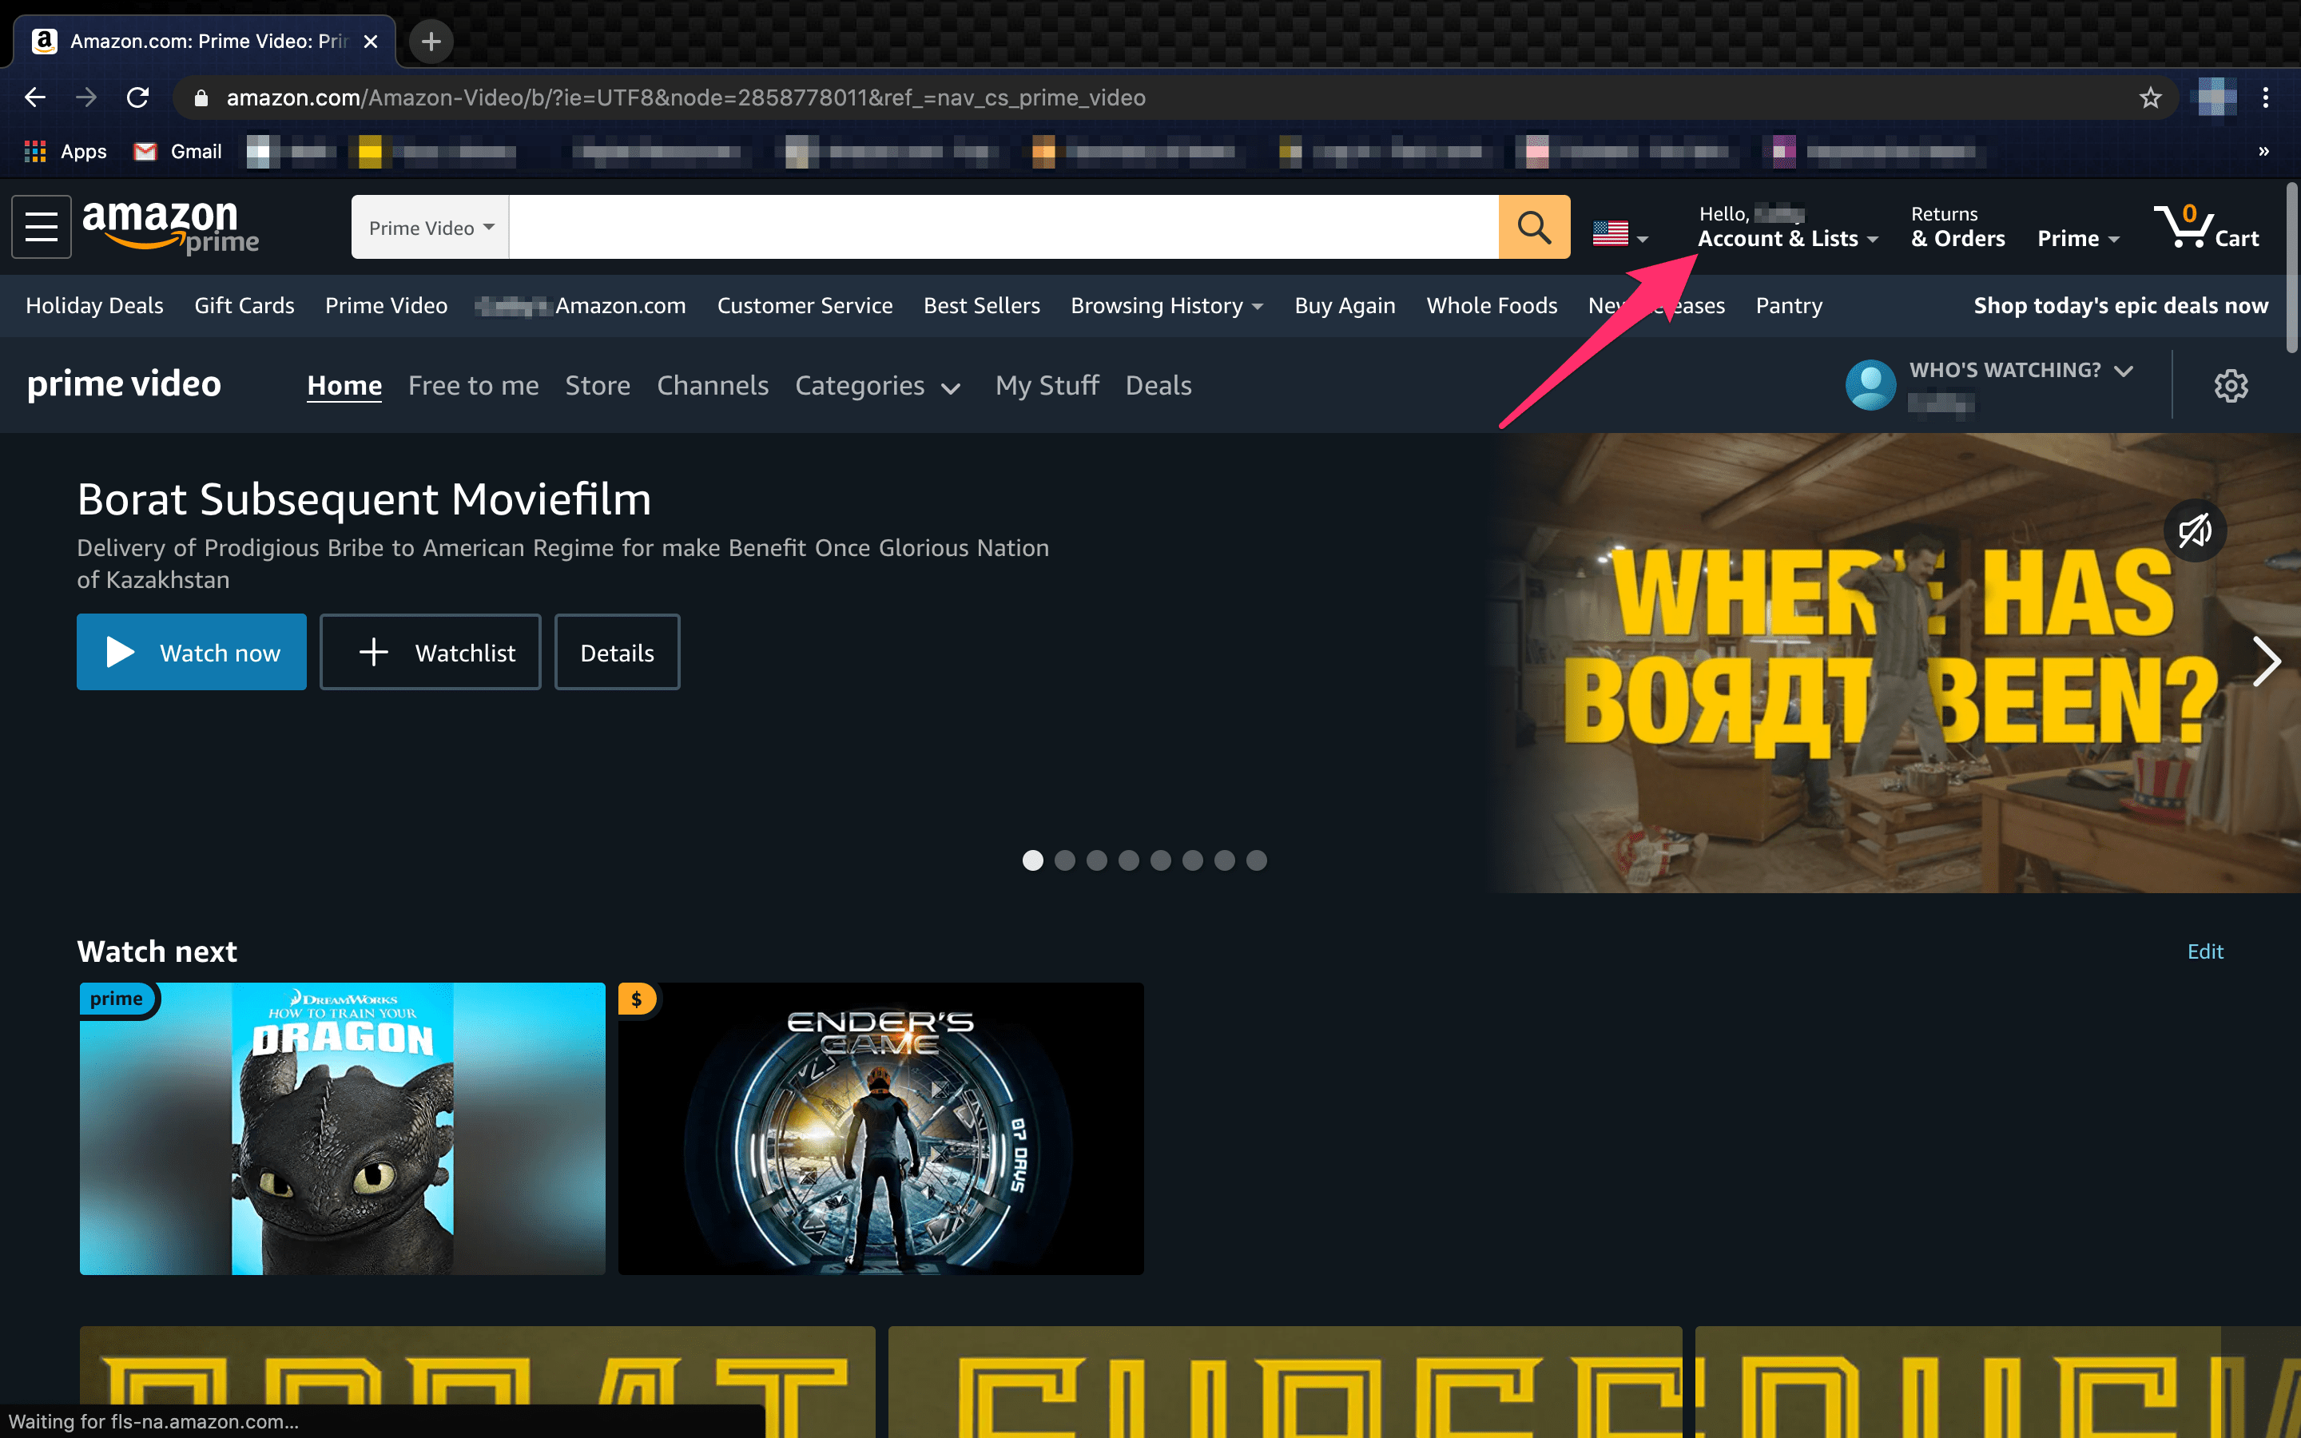Go to next carousel slide arrow
This screenshot has width=2301, height=1438.
pos(2266,661)
